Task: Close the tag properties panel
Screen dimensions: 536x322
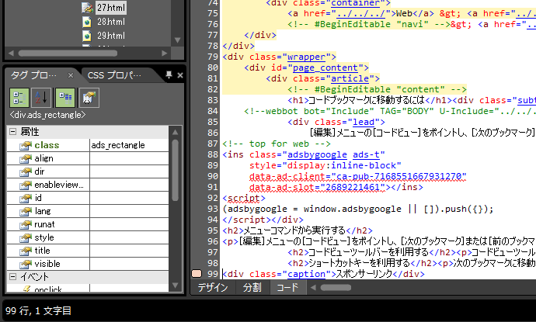Action: pyautogui.click(x=180, y=75)
